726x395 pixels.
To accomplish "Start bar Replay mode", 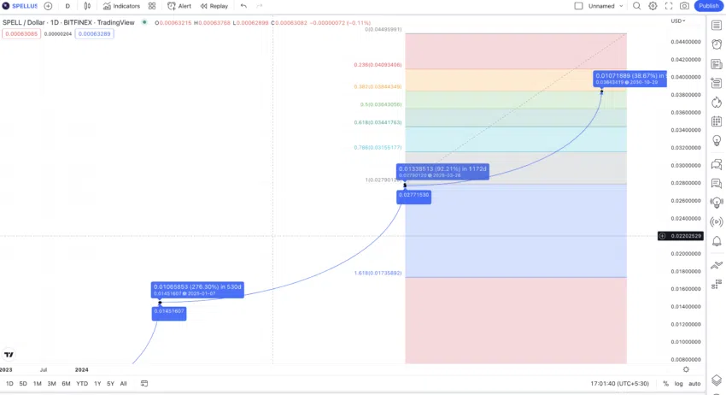I will tap(214, 6).
